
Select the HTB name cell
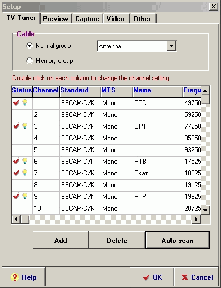(158, 162)
